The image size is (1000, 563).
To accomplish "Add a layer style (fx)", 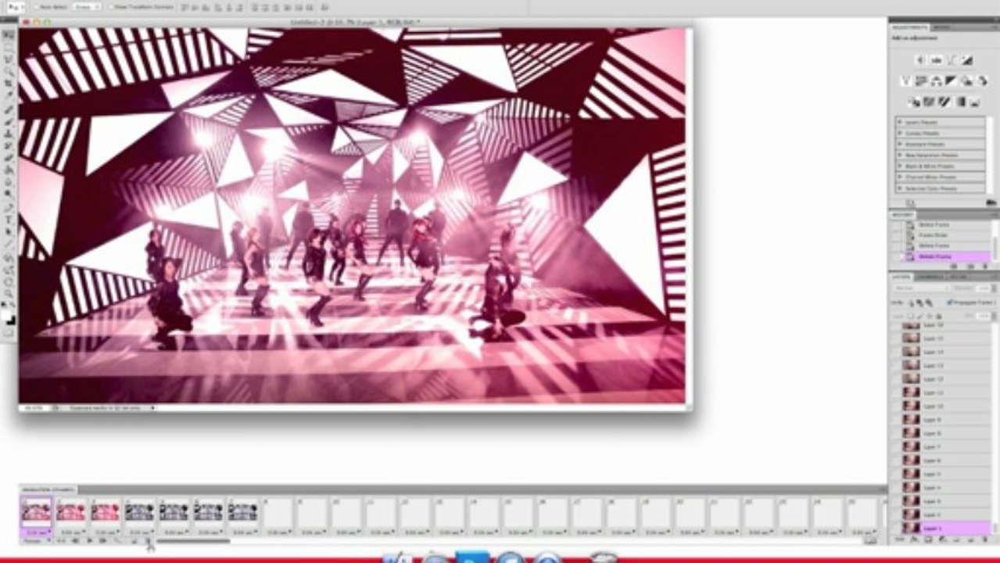I will point(914,540).
